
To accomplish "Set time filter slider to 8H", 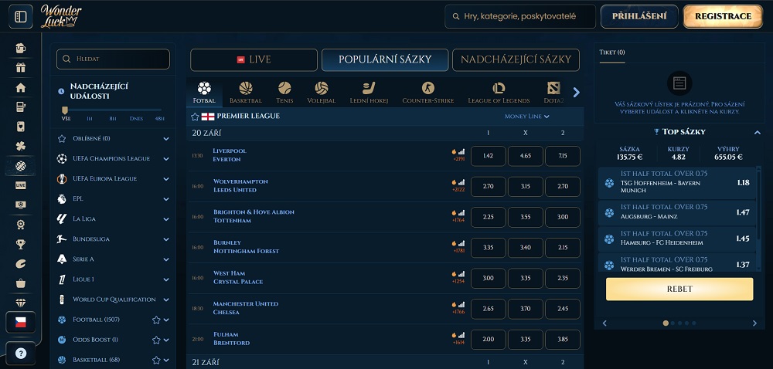I will (113, 119).
